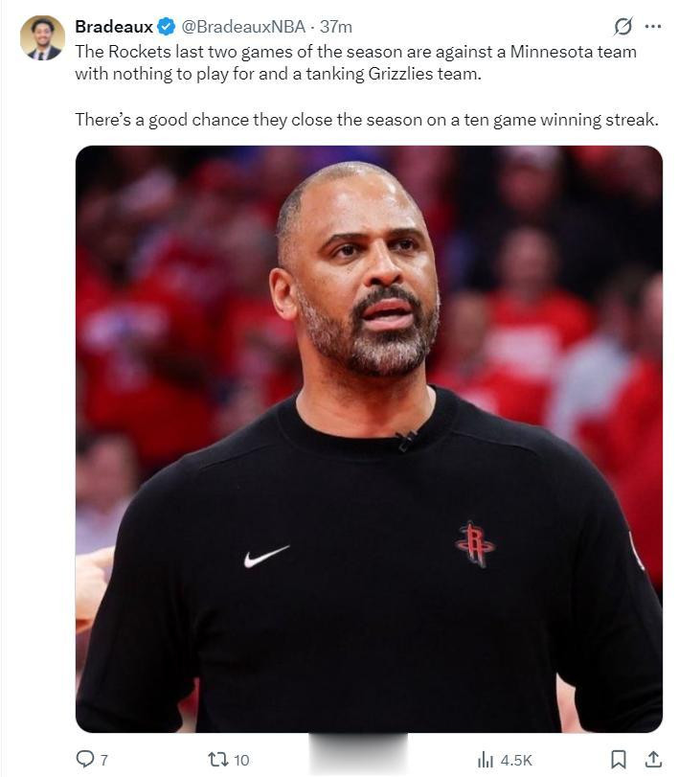Viewport: 679px width, 777px height.
Task: Click the share upload-arrow icon
Action: [652, 759]
